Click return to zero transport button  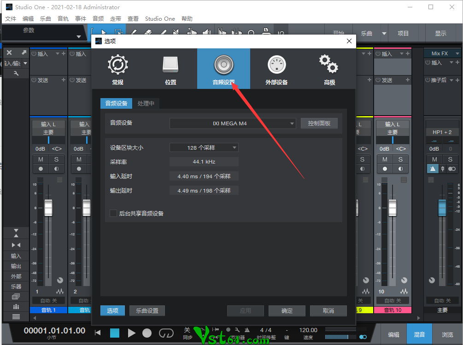click(98, 333)
